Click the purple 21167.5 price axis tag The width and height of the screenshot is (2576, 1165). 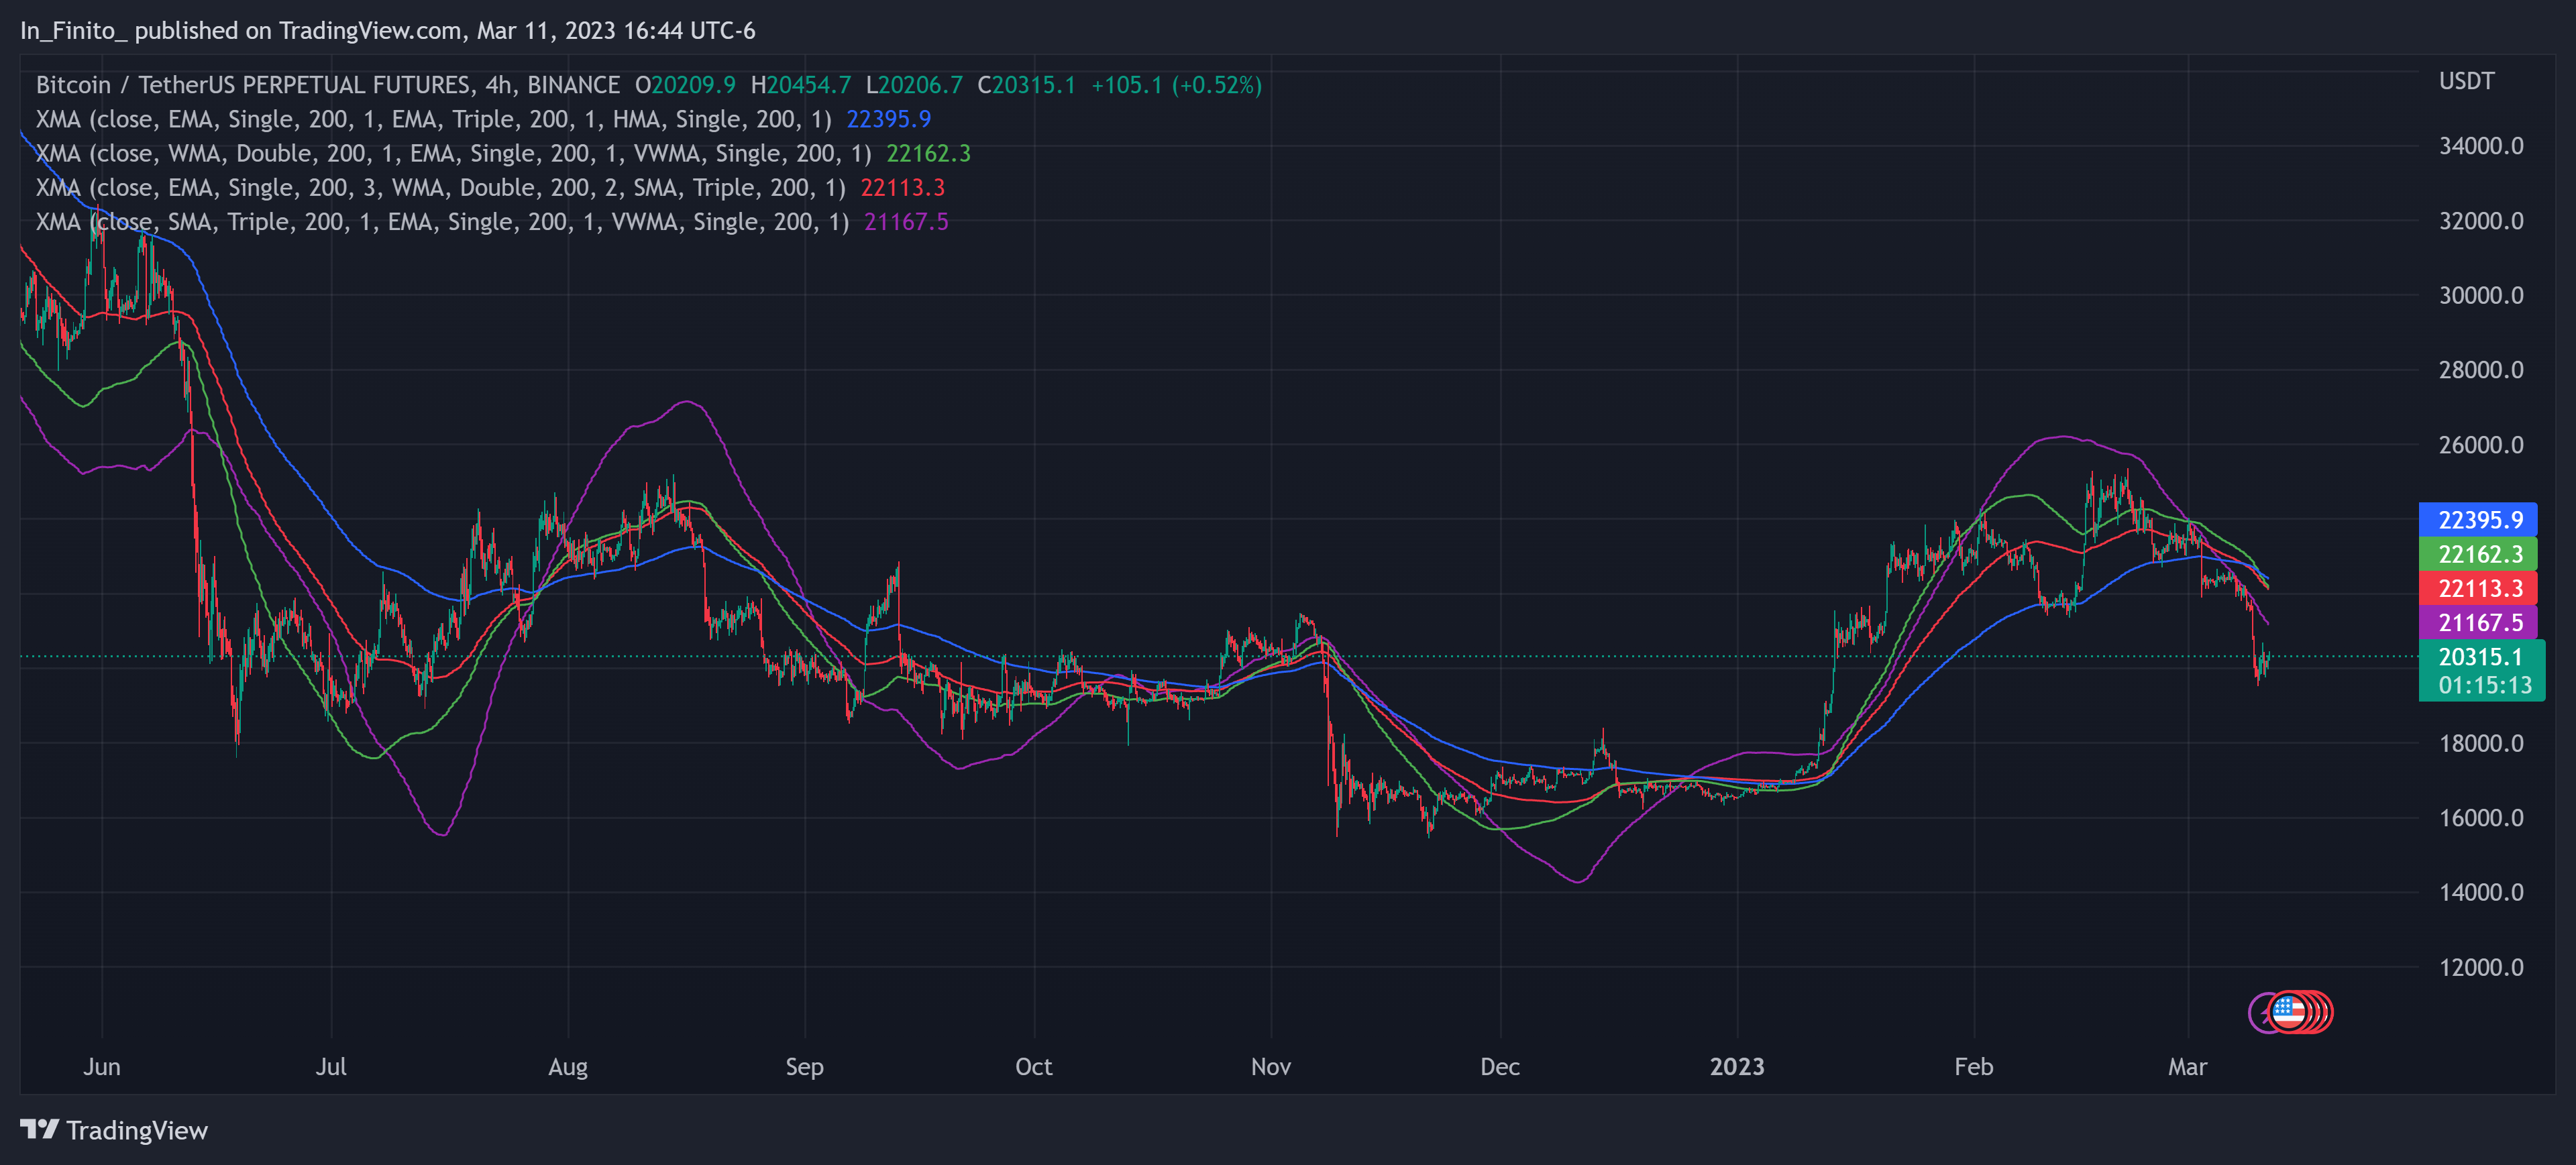point(2477,622)
